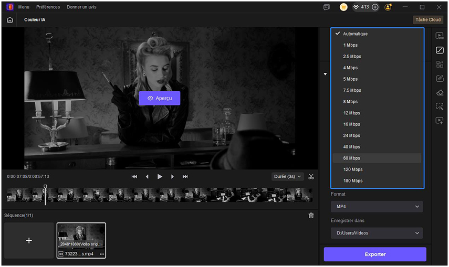Click the 0:00:07:08/0:00:57:13 timecode
The height and width of the screenshot is (267, 449).
click(x=28, y=177)
